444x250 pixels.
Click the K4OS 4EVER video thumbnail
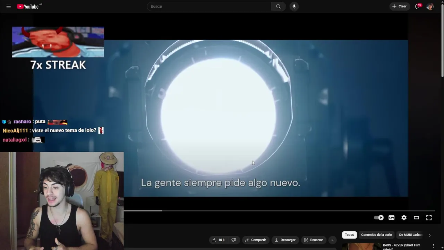(361, 246)
